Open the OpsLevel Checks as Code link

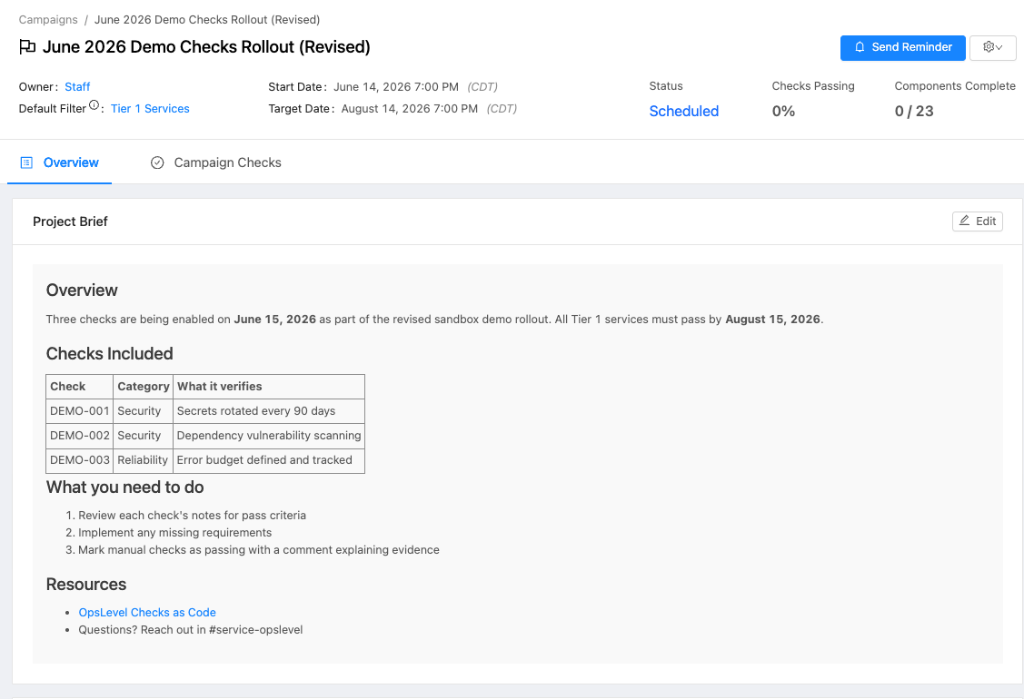coord(147,613)
